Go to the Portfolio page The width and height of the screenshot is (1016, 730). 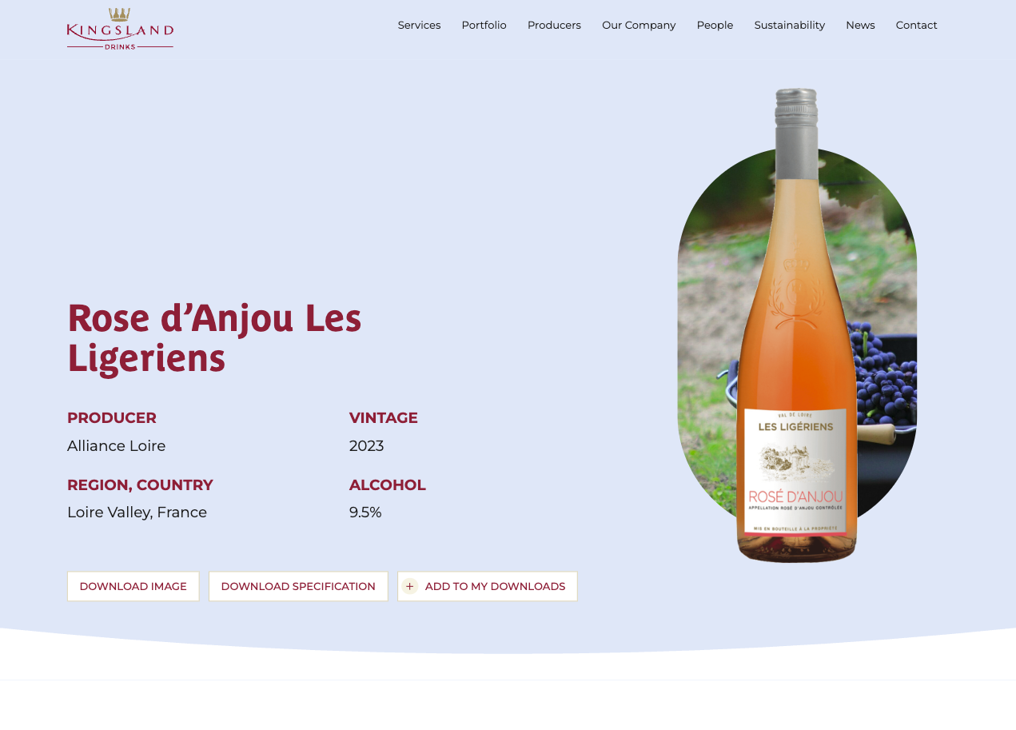click(x=484, y=25)
